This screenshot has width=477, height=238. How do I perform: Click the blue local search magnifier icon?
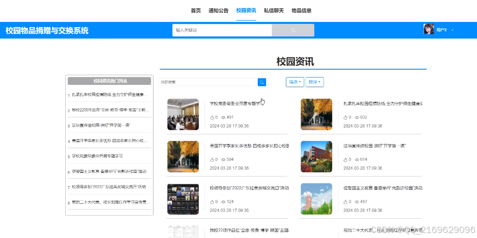coord(262,82)
